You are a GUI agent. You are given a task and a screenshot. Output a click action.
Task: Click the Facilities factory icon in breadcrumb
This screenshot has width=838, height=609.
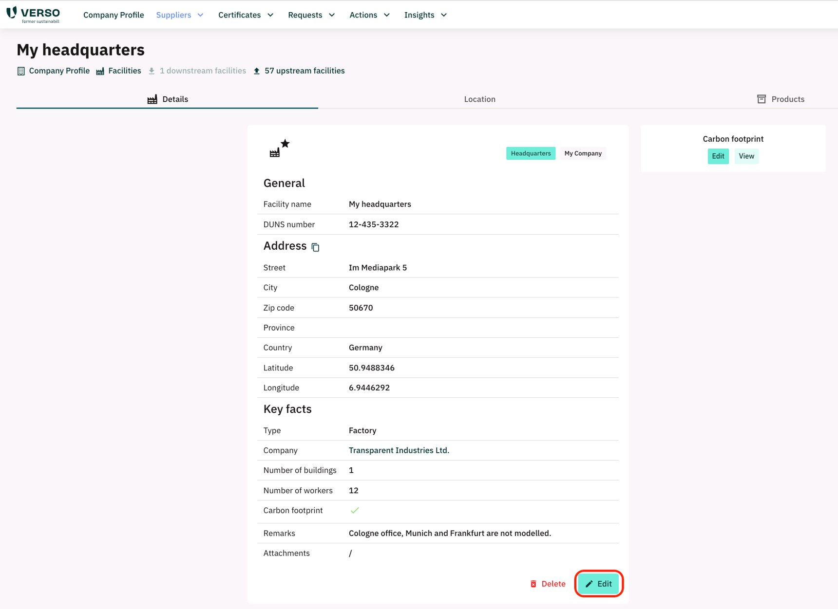pos(100,71)
